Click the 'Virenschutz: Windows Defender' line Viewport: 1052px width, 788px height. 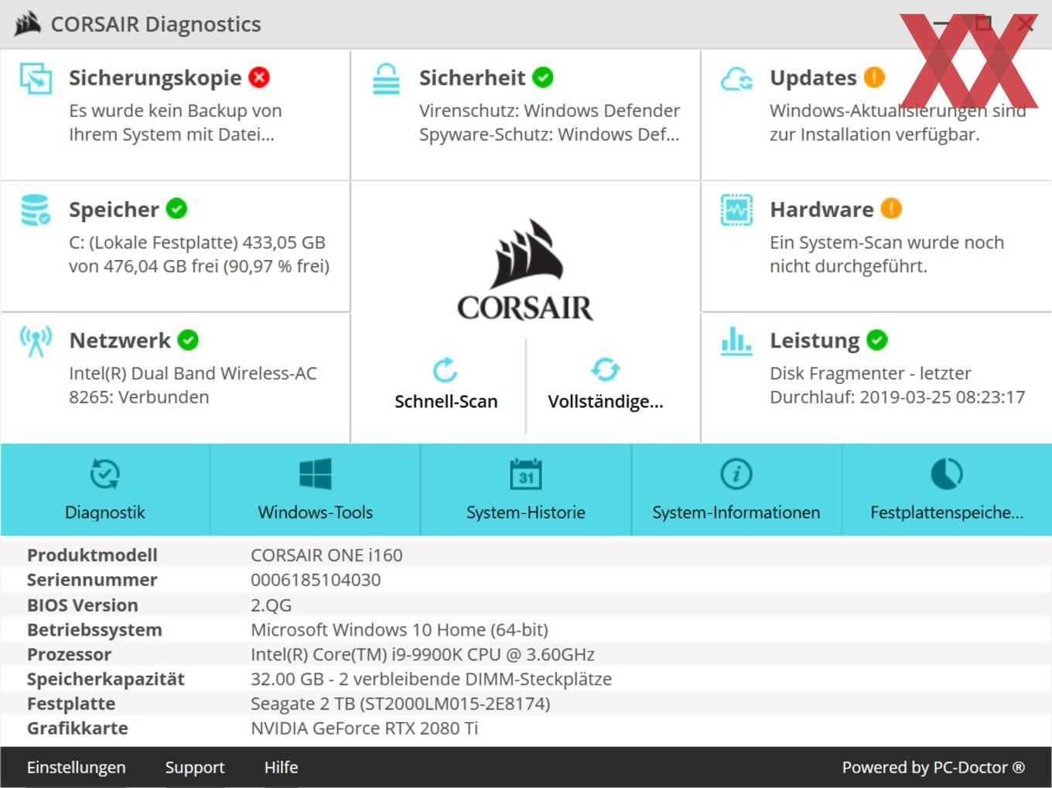coord(550,111)
